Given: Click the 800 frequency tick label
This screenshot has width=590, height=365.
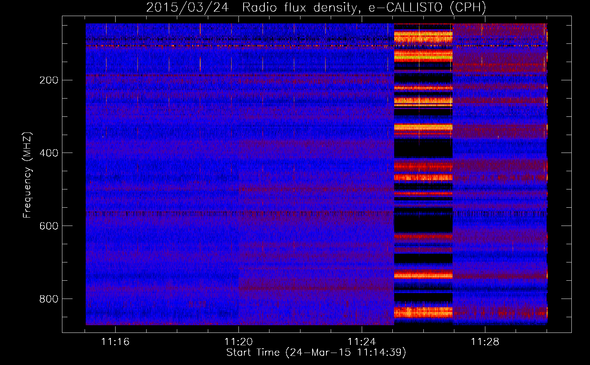Looking at the screenshot, I should (49, 299).
